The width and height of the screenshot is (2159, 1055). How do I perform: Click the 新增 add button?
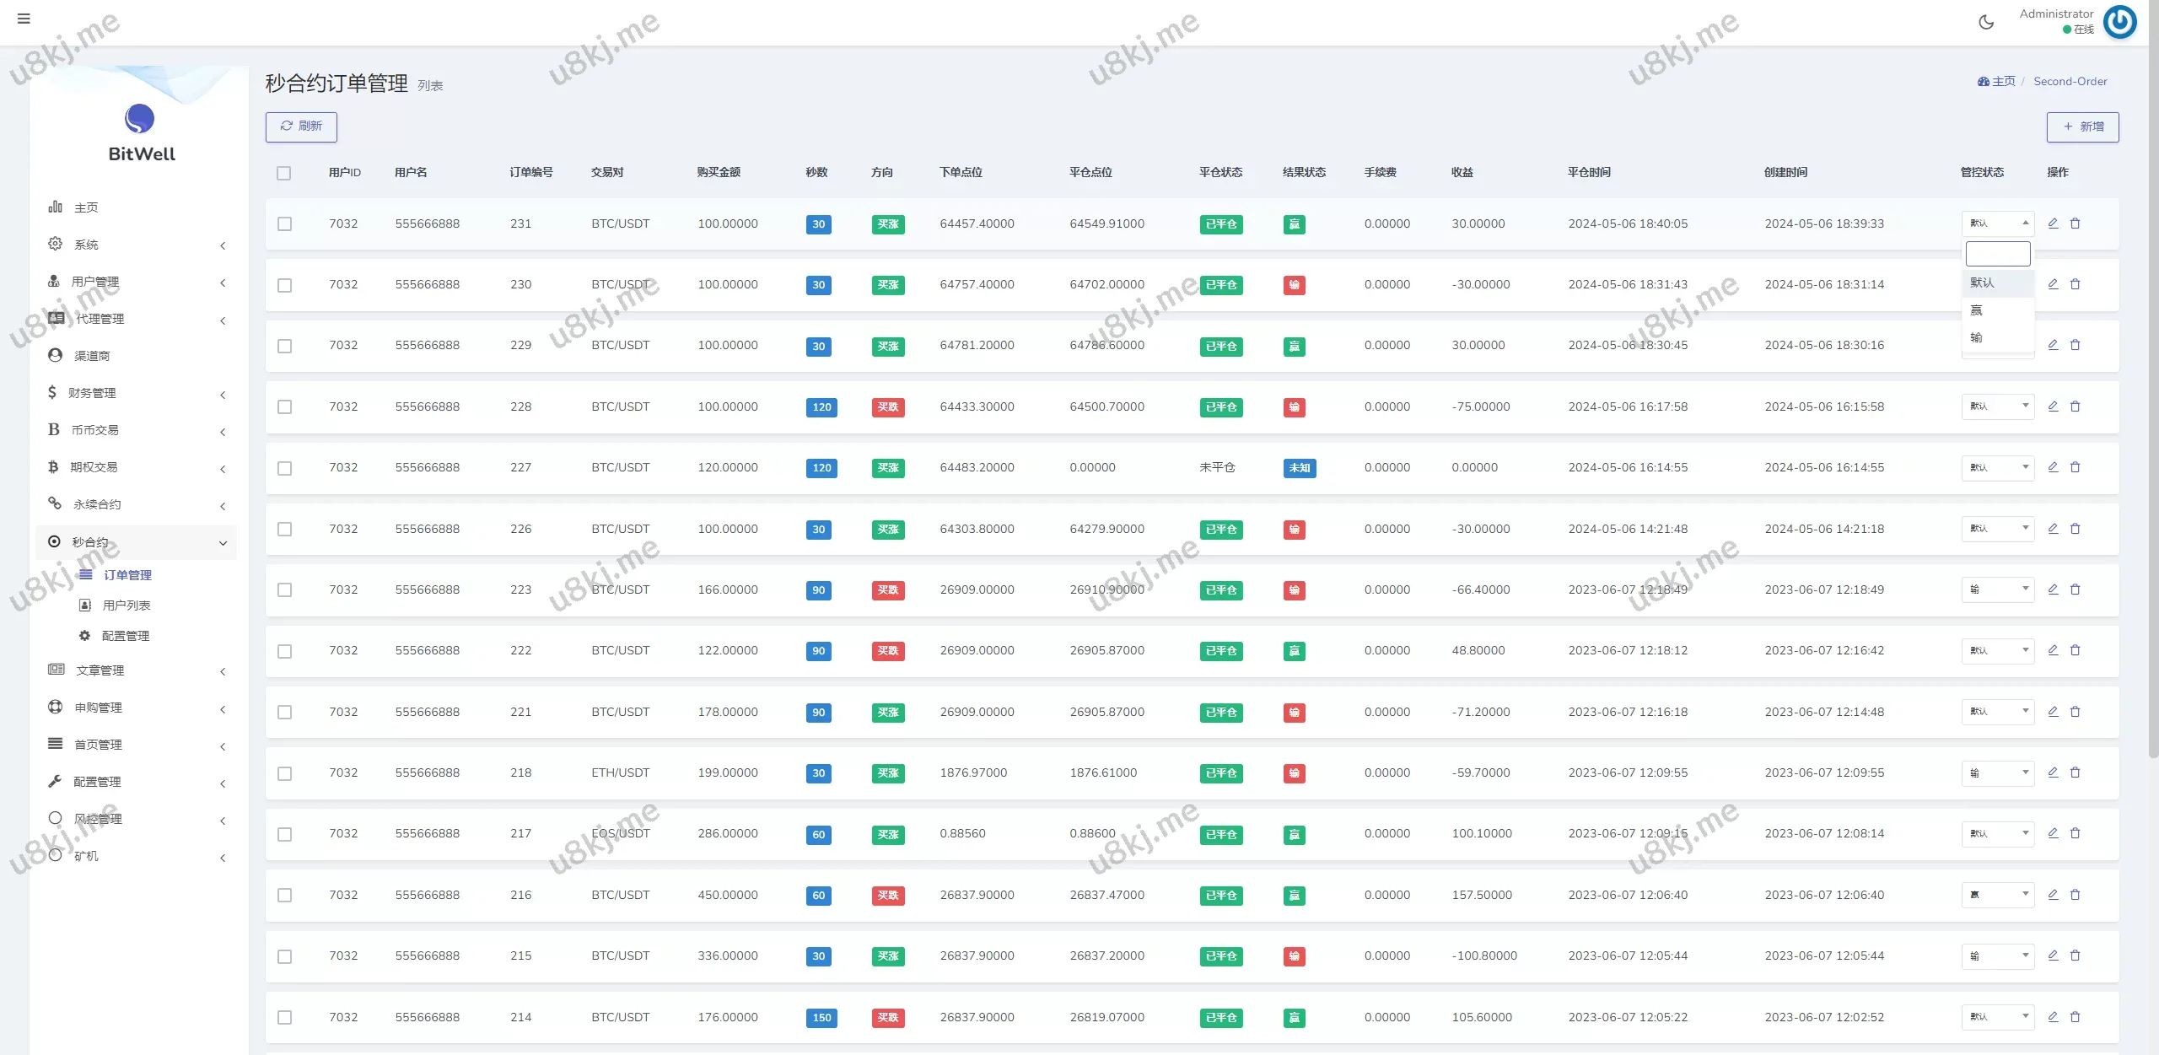pos(2082,126)
